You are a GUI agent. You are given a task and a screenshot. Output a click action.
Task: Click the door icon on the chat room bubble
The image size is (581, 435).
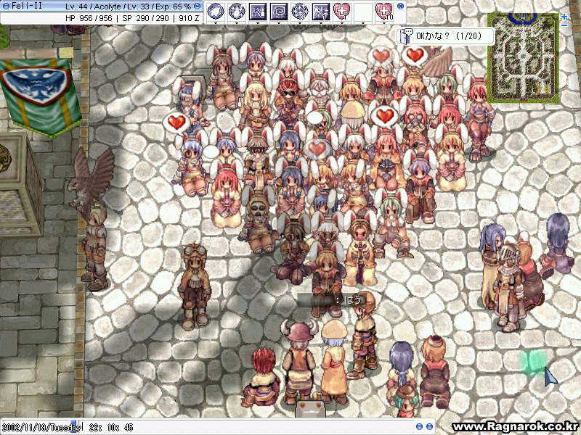tap(407, 36)
